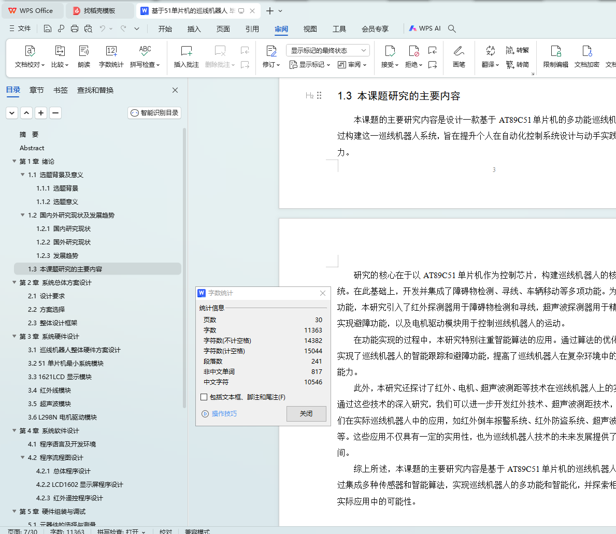Click 插入批注 to insert a comment
This screenshot has height=534, width=616.
pyautogui.click(x=186, y=56)
